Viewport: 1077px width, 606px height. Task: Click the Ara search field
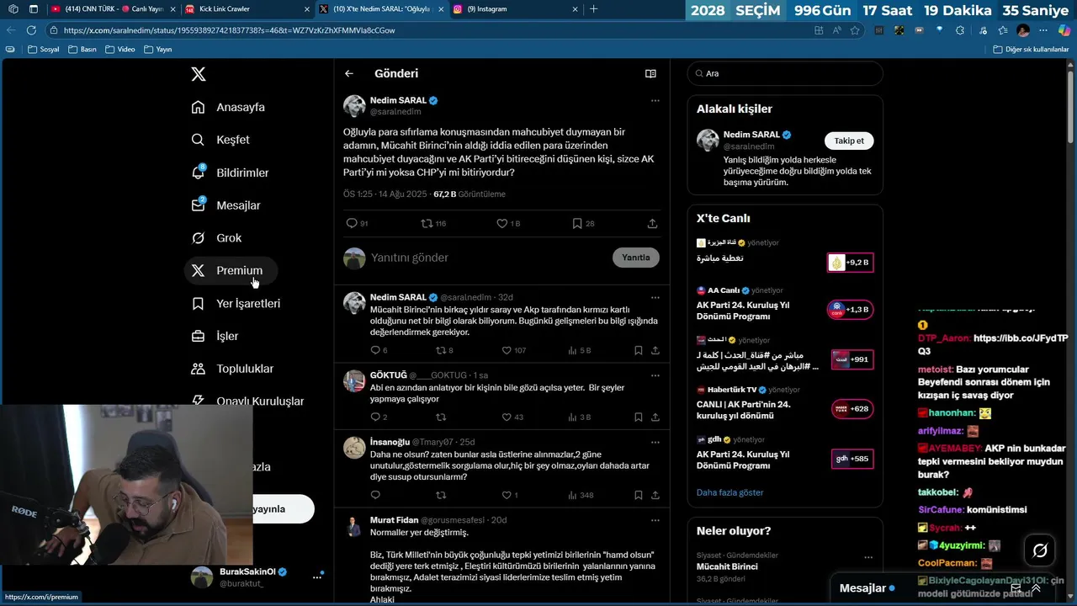[x=785, y=73]
